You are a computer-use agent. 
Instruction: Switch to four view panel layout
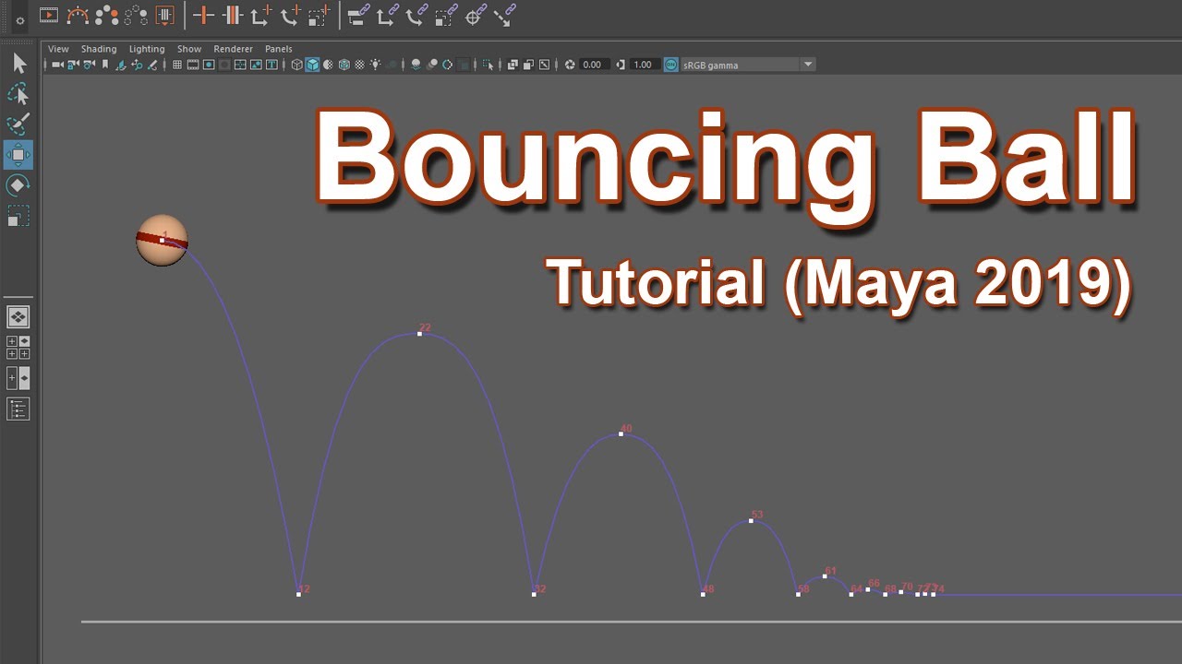coord(18,348)
